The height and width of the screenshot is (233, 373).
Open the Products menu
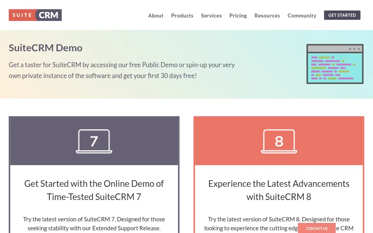click(x=182, y=16)
